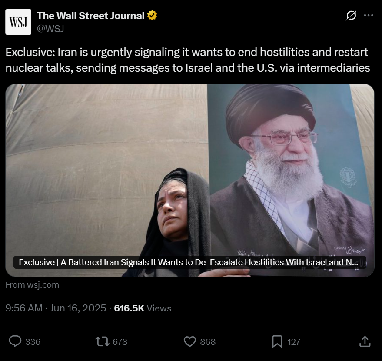Open the article preview image

coord(190,180)
